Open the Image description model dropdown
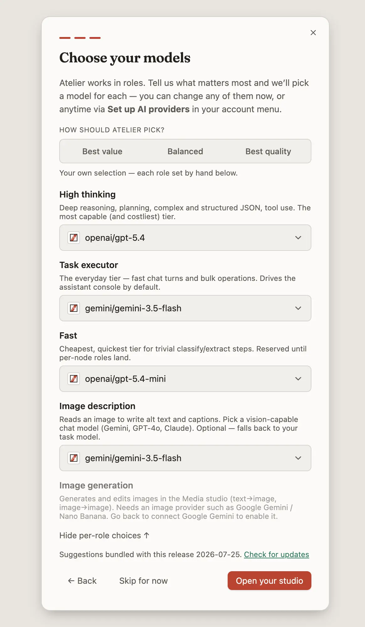Screen dimensions: 365x627 185,458
